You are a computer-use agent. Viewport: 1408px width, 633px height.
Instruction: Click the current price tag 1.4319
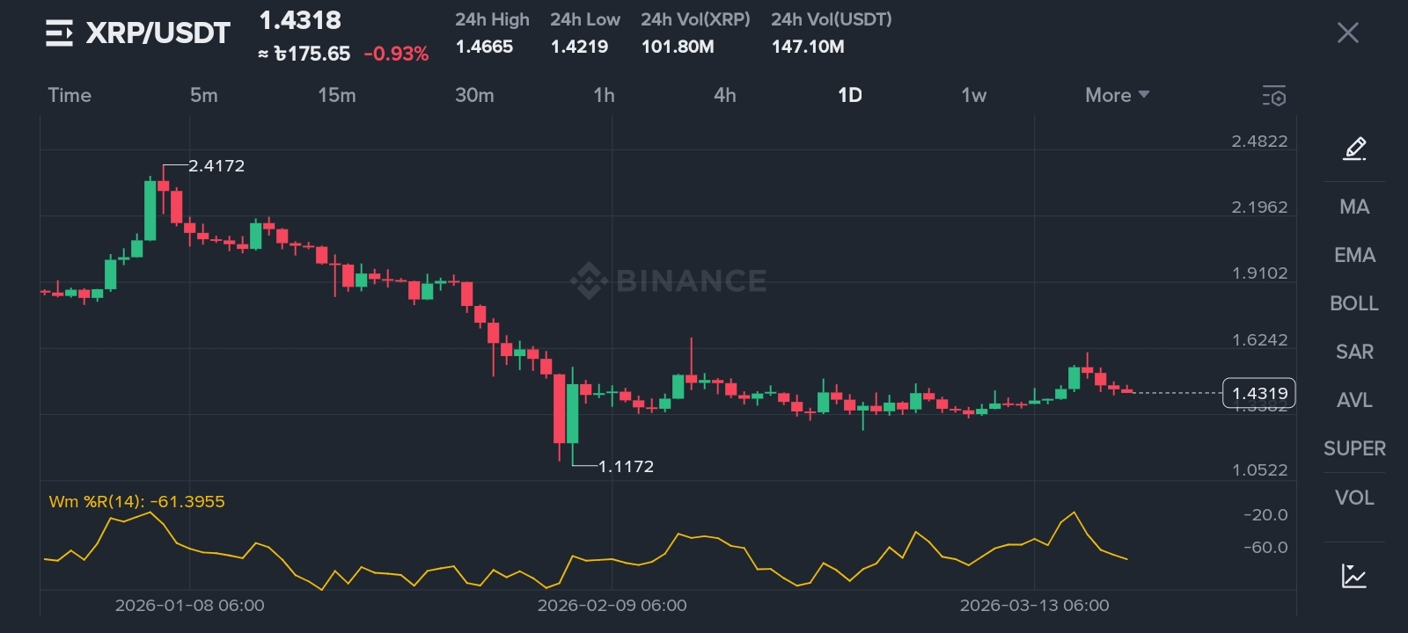[x=1259, y=393]
